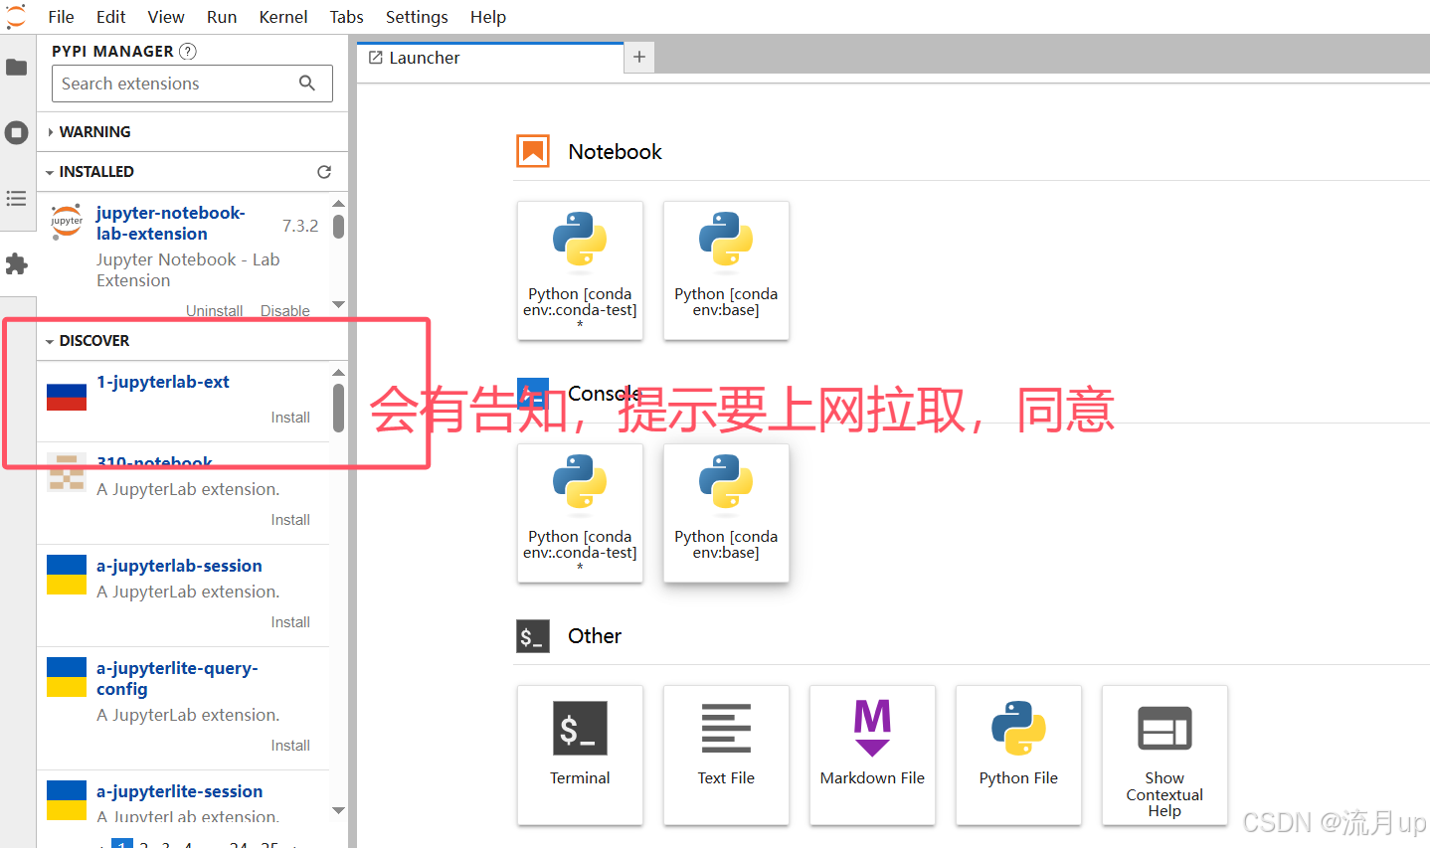
Task: Click the PyPI Manager help icon
Action: [187, 51]
